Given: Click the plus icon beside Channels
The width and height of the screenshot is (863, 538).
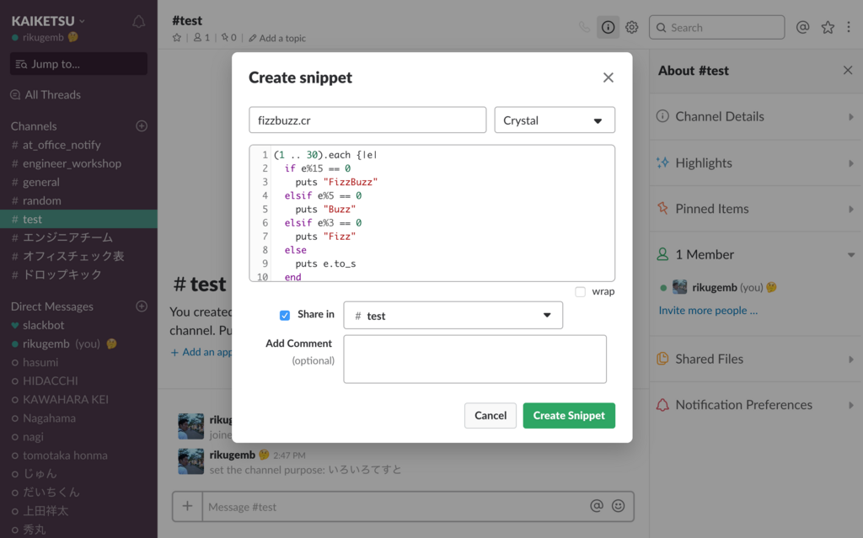Looking at the screenshot, I should [142, 126].
